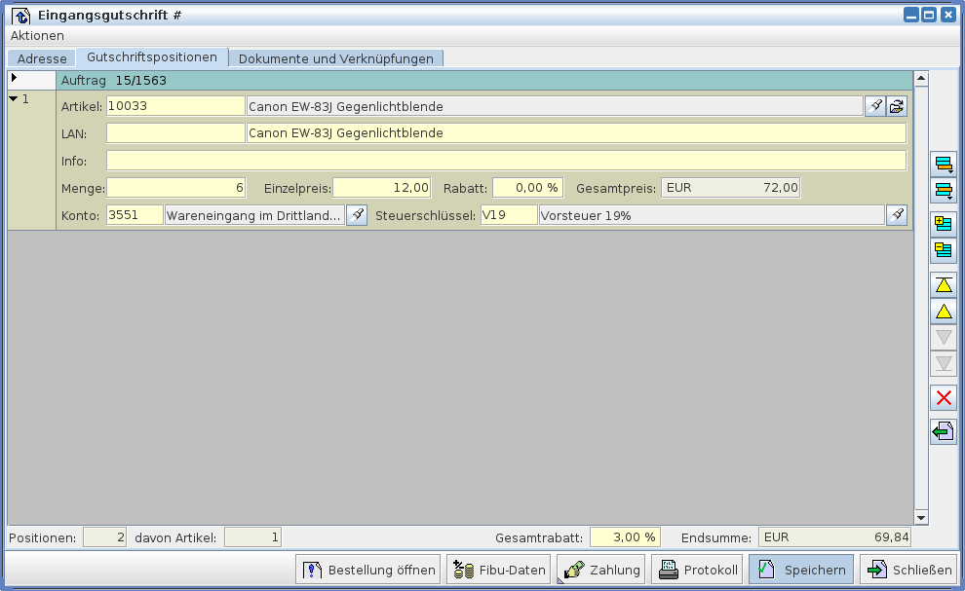The image size is (965, 591).
Task: Move position to top with barred yellow triangle
Action: [943, 284]
